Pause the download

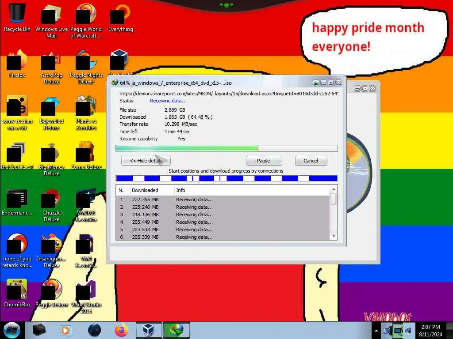pos(264,161)
